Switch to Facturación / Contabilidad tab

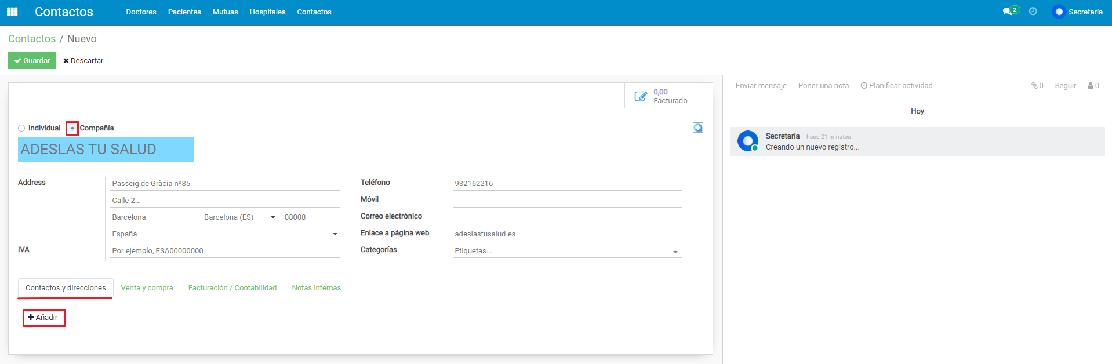pos(232,288)
